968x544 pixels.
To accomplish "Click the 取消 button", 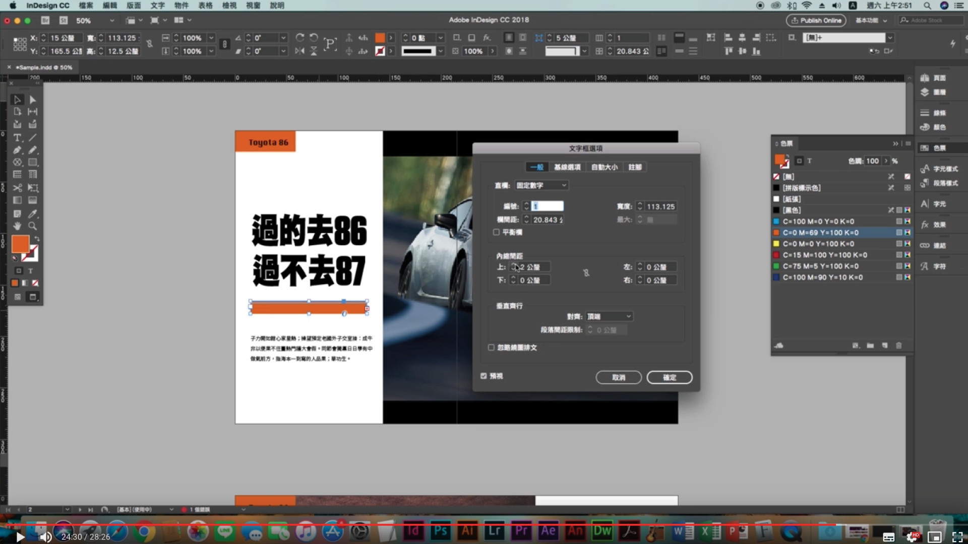I will click(x=619, y=377).
